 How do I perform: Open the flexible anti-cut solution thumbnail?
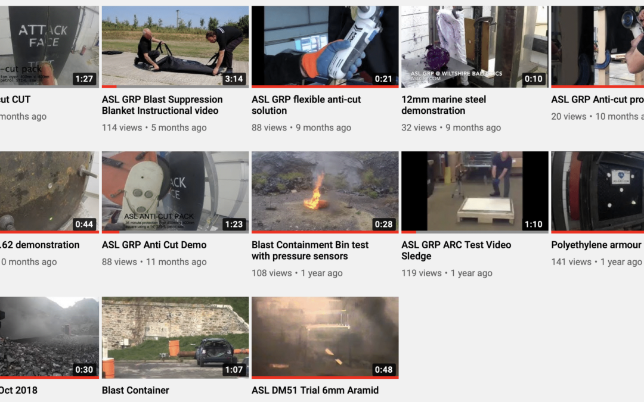pyautogui.click(x=325, y=46)
